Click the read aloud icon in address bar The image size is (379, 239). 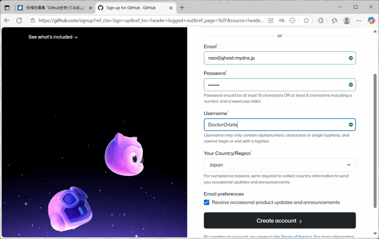[x=282, y=21]
